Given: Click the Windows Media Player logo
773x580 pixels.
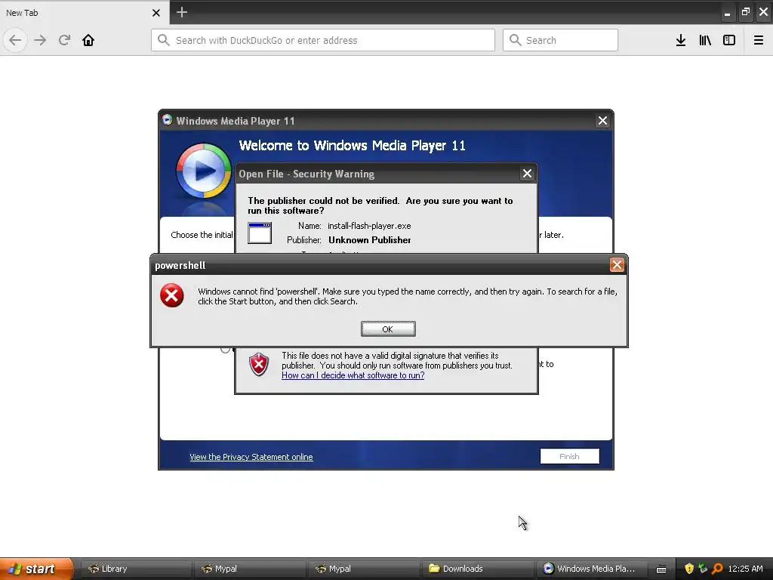Looking at the screenshot, I should (203, 171).
